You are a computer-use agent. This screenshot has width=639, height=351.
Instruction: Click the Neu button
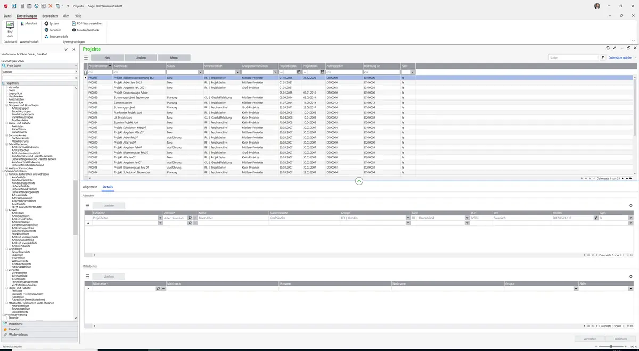pyautogui.click(x=107, y=57)
